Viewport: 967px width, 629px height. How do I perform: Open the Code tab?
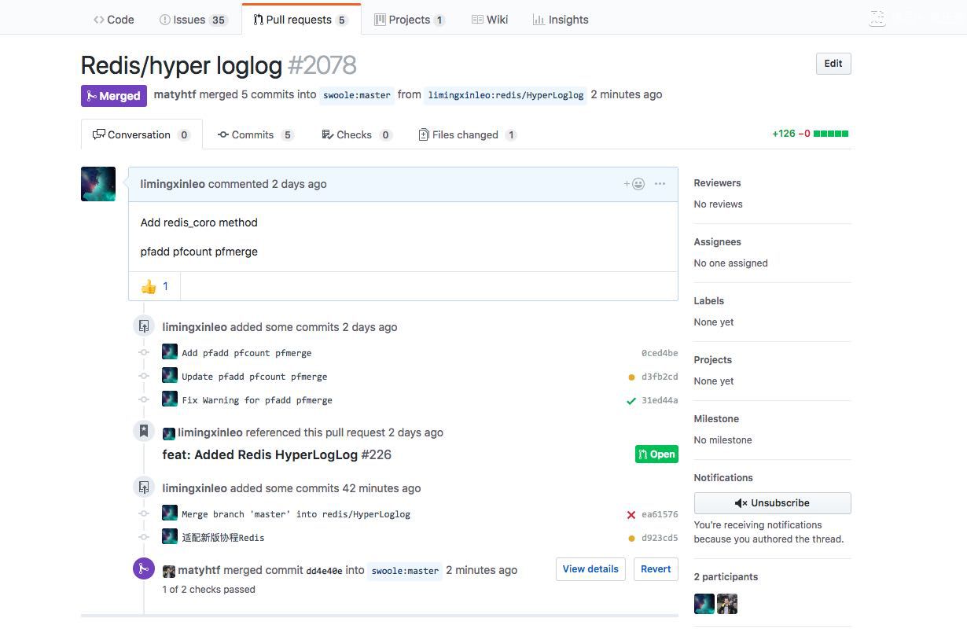click(x=114, y=20)
